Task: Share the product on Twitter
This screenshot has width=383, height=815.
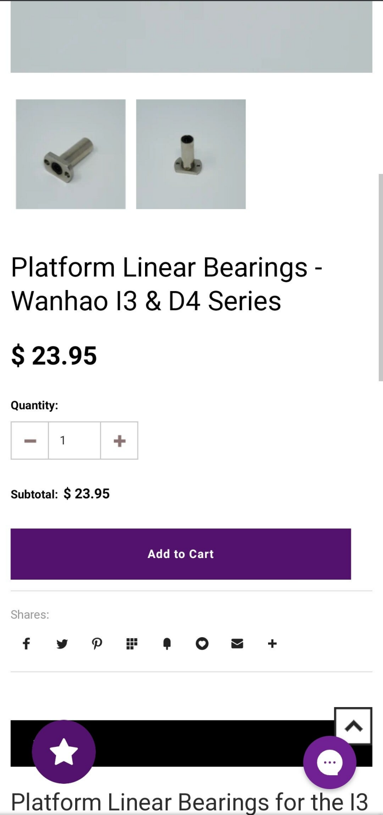Action: click(x=62, y=643)
